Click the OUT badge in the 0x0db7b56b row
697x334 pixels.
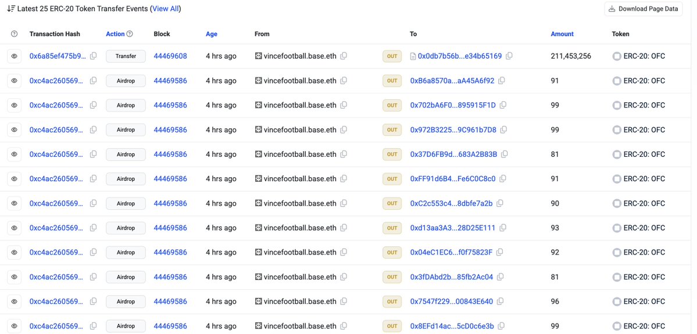tap(392, 56)
